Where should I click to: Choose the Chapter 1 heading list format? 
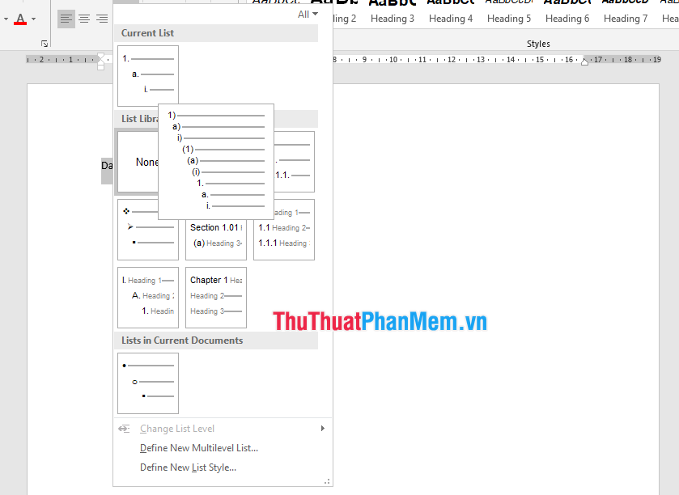pyautogui.click(x=216, y=297)
